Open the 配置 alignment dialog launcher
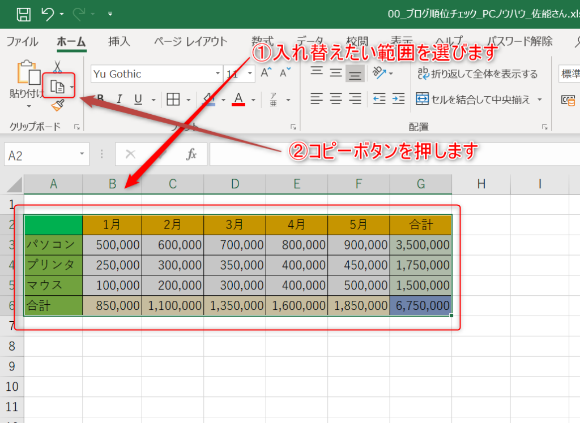The width and height of the screenshot is (580, 423). point(544,127)
